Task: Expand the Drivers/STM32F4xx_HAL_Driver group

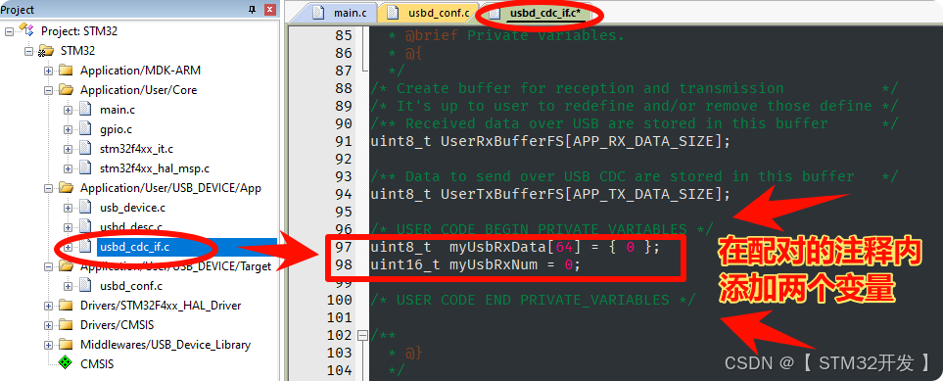Action: point(48,306)
